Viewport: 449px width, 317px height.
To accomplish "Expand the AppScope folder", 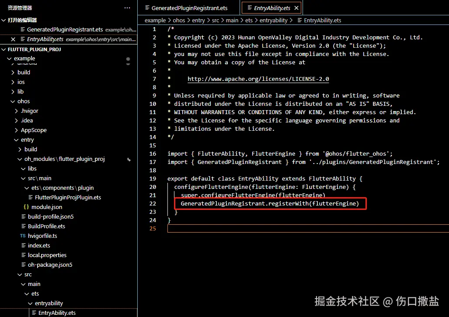I will (x=16, y=130).
